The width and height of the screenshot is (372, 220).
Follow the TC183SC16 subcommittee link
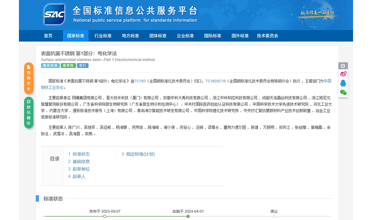[215, 81]
